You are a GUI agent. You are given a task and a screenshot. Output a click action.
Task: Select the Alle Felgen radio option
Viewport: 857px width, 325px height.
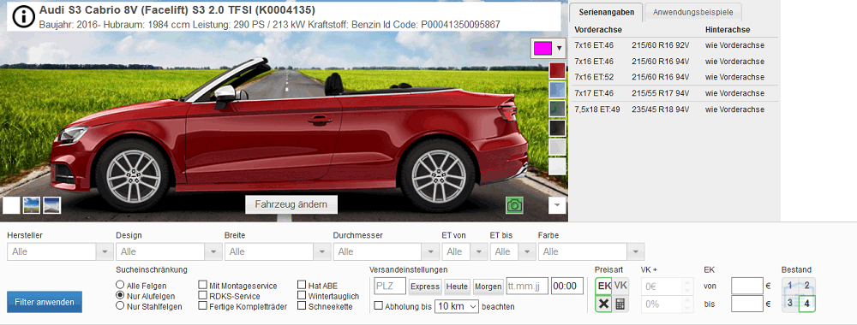point(120,285)
